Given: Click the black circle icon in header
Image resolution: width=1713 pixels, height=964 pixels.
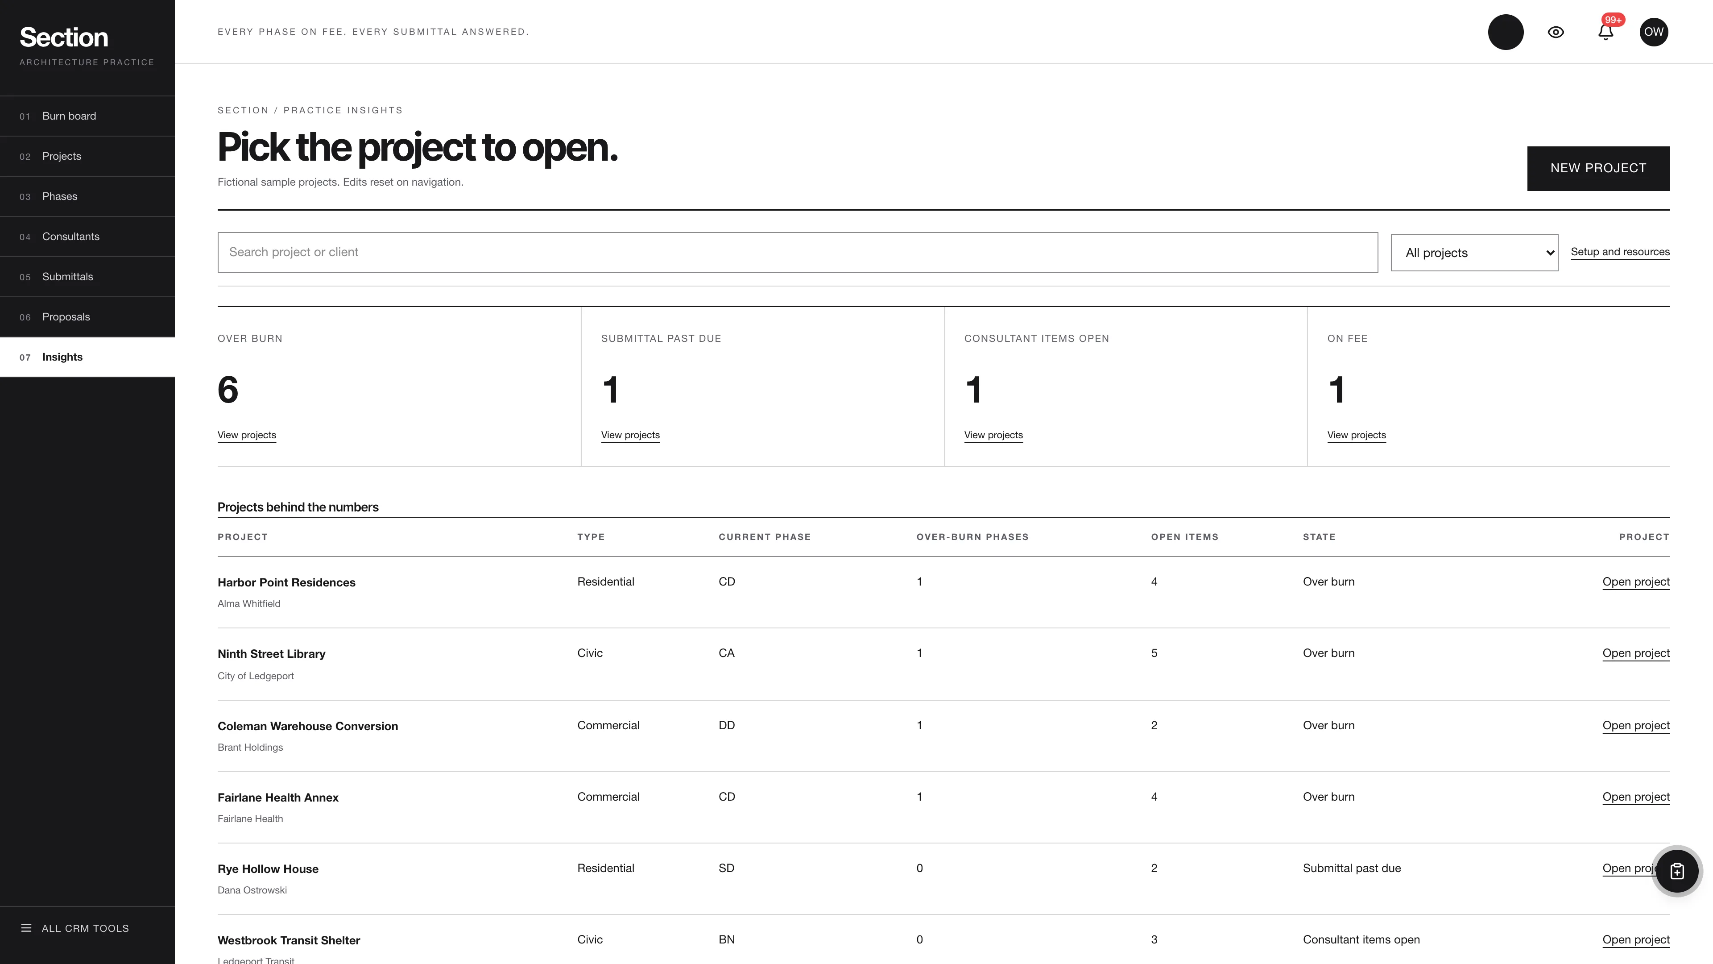Looking at the screenshot, I should (x=1506, y=32).
